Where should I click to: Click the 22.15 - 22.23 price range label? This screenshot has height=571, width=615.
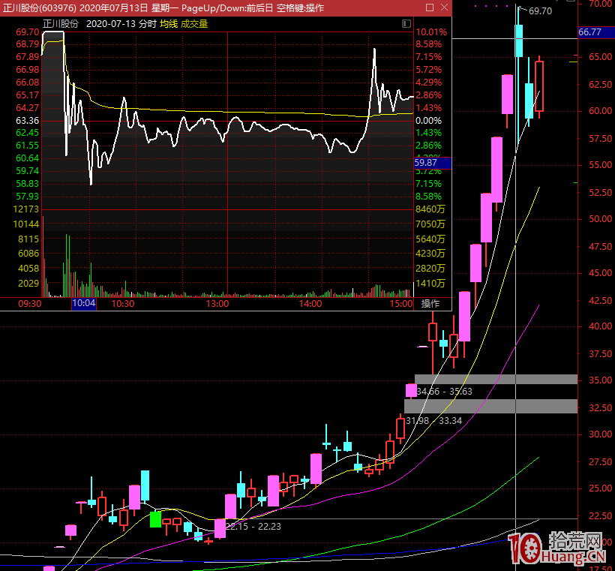(x=253, y=527)
